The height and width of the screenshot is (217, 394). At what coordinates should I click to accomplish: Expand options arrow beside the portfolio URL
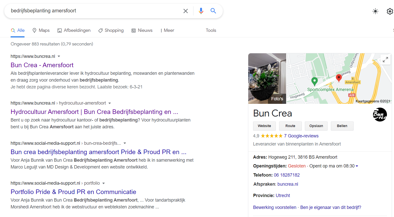(104, 183)
